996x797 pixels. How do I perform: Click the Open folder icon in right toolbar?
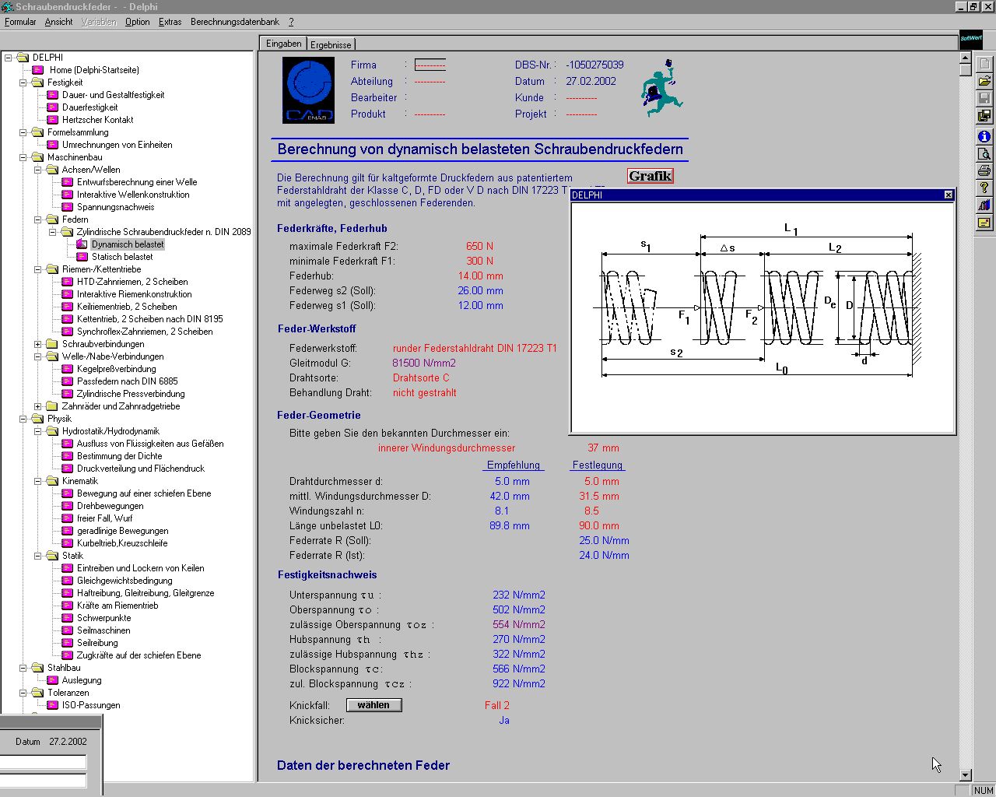pyautogui.click(x=984, y=82)
